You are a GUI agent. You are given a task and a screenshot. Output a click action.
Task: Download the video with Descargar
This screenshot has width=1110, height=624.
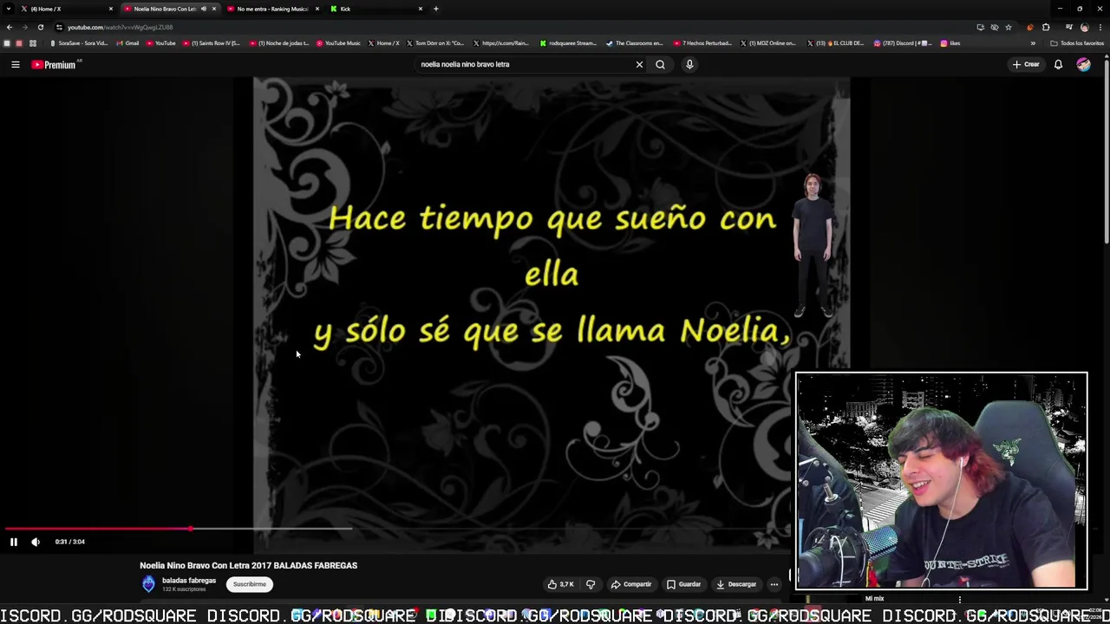(x=736, y=584)
